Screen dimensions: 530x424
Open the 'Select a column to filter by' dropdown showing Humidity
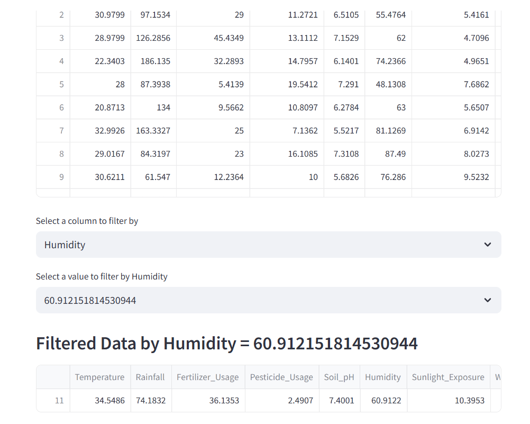[268, 245]
